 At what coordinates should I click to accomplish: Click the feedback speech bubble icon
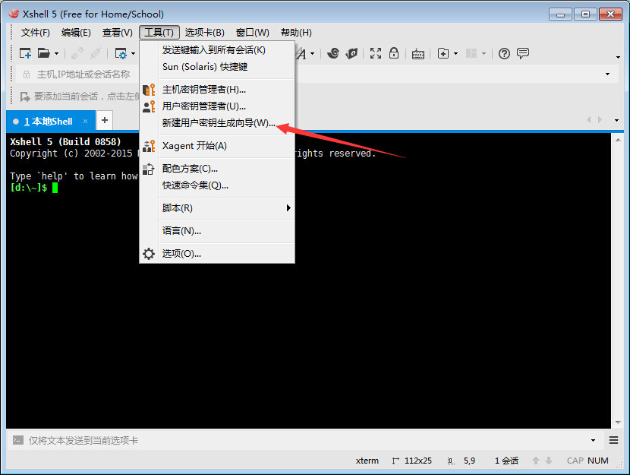[523, 53]
